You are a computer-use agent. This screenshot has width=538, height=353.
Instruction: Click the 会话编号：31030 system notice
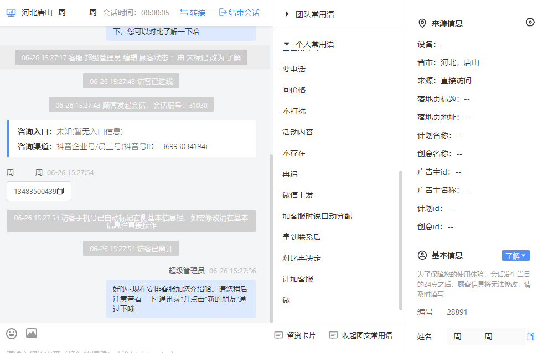(x=131, y=105)
